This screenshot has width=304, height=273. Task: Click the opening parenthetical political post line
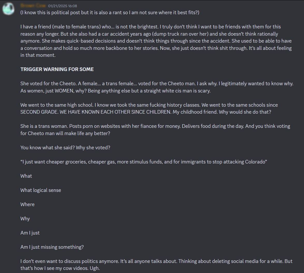[110, 13]
